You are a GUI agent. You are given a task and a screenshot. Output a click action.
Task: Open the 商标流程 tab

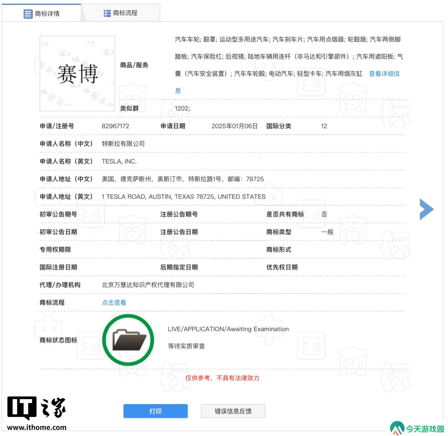coord(120,13)
